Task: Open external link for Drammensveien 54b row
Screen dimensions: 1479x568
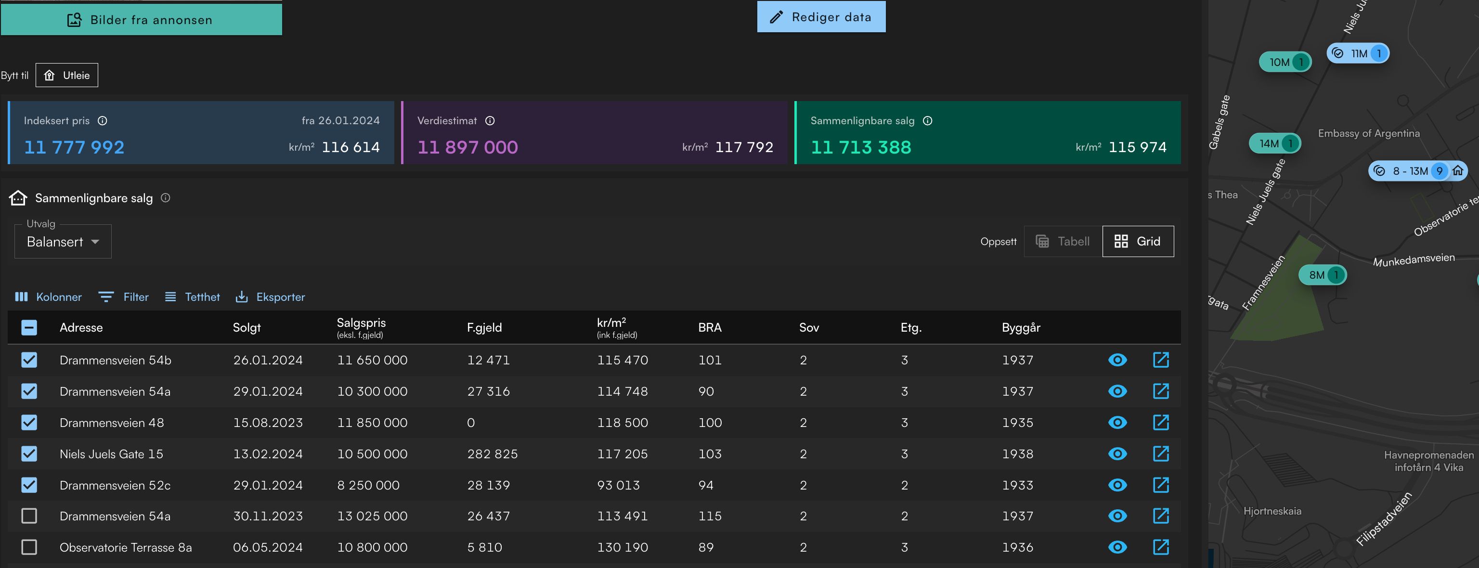Action: coord(1160,360)
